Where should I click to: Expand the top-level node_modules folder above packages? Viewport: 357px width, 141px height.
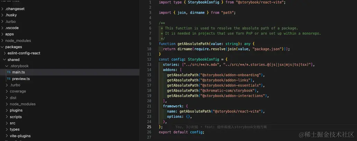coord(18,41)
